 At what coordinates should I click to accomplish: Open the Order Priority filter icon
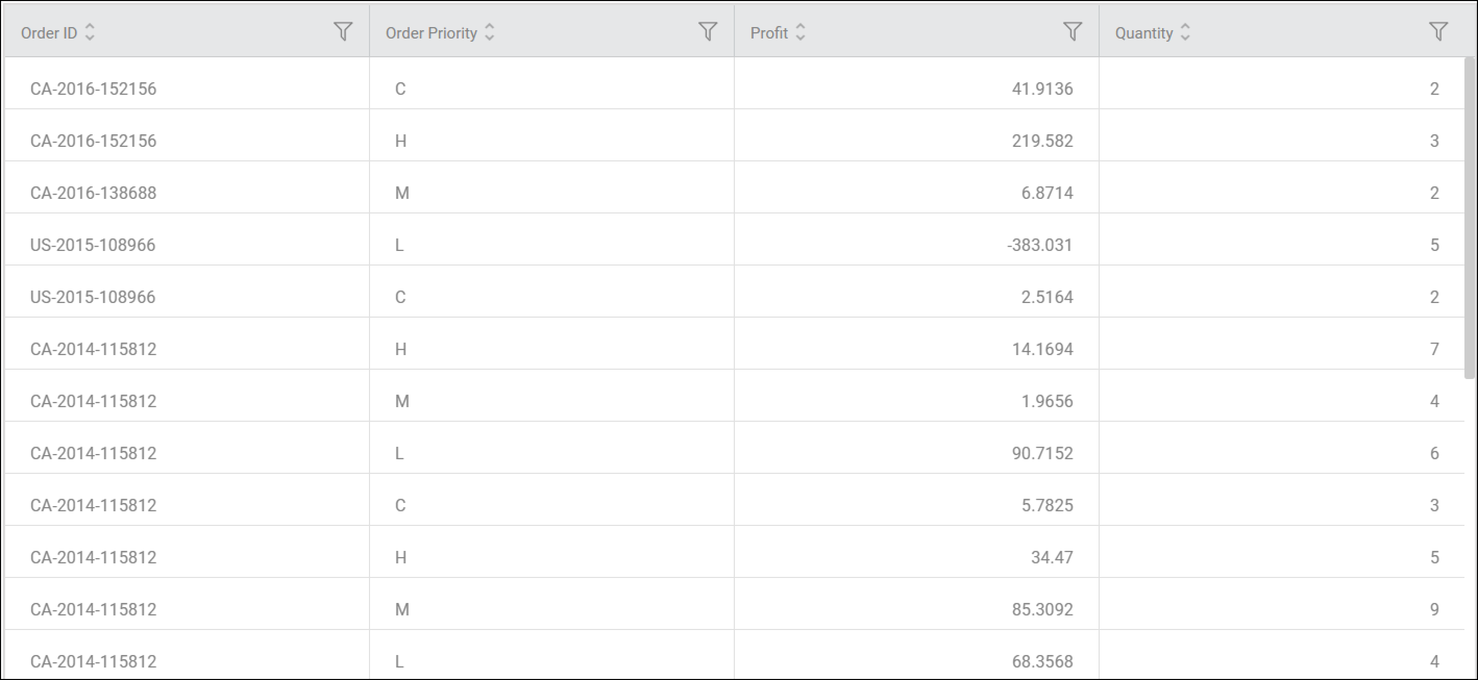tap(707, 32)
